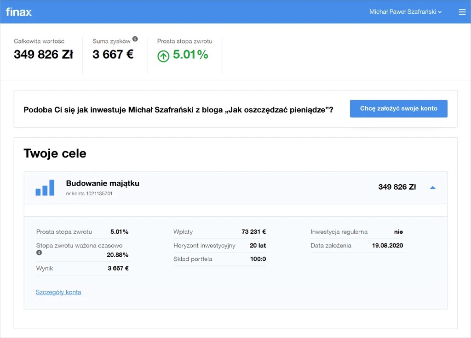Open the Michał Paweł Szafrański user dropdown
This screenshot has height=338, width=471.
point(405,12)
